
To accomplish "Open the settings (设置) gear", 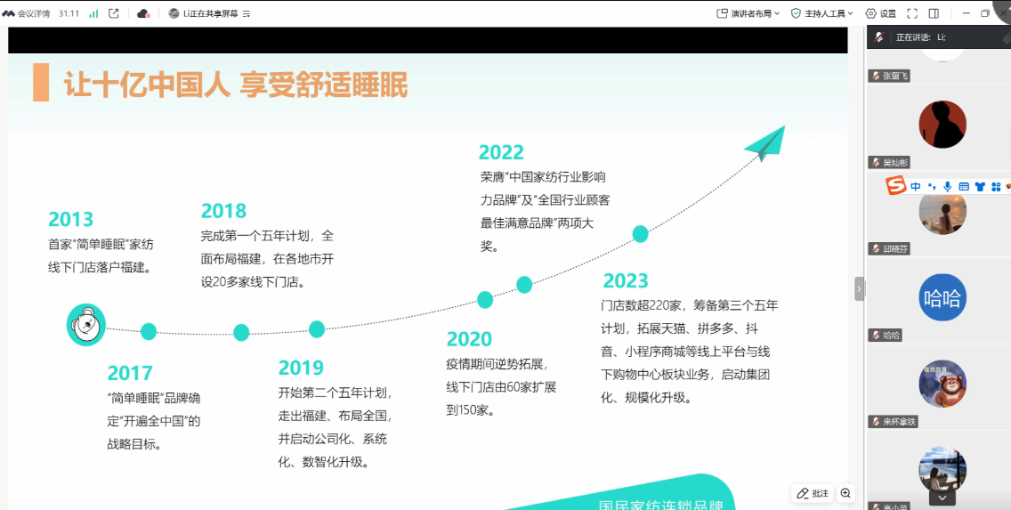I will [x=880, y=13].
